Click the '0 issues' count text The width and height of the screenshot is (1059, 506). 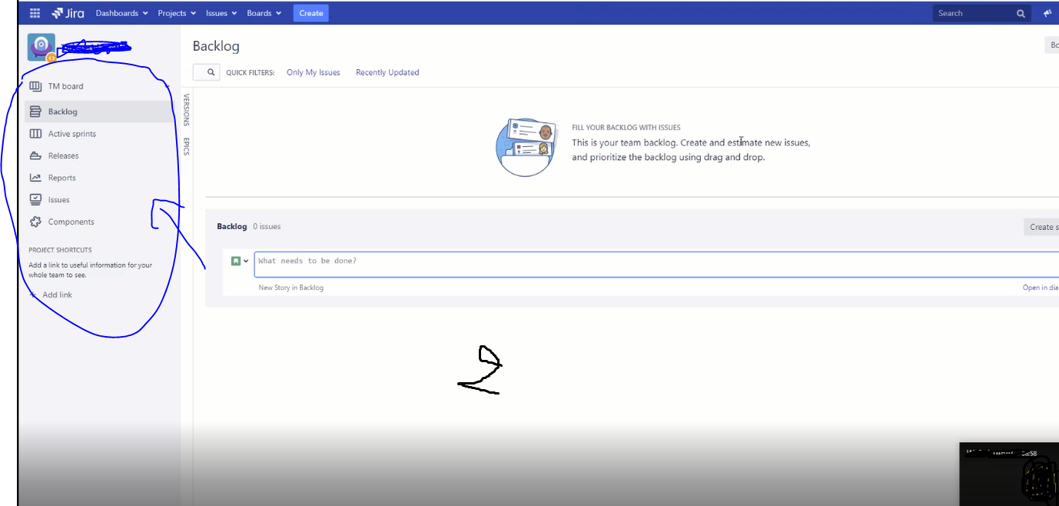(267, 227)
